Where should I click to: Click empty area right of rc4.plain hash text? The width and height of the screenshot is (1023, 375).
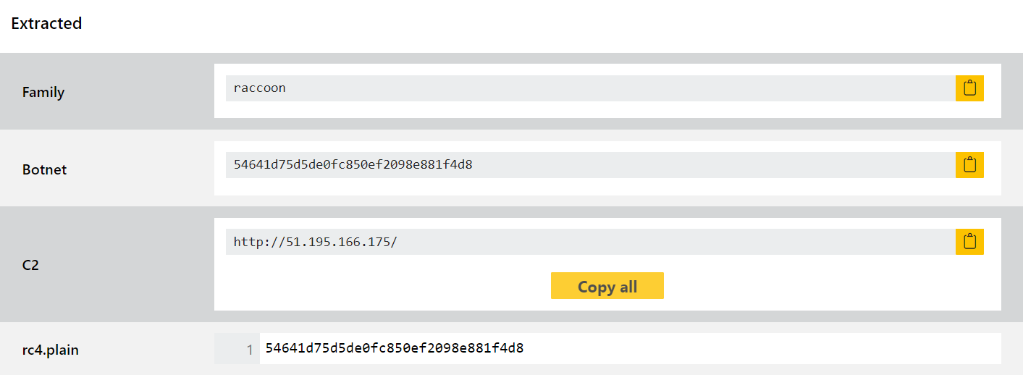(760, 348)
